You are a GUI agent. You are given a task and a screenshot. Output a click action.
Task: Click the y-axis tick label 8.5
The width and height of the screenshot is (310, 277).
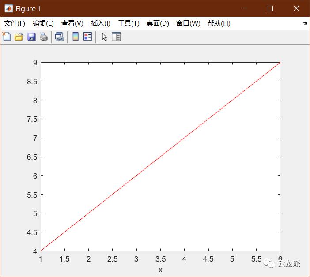[32, 82]
